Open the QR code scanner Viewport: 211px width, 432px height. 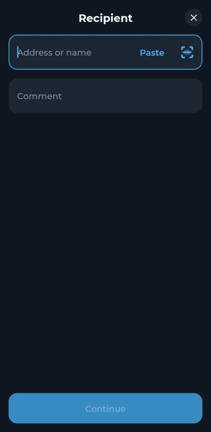187,52
